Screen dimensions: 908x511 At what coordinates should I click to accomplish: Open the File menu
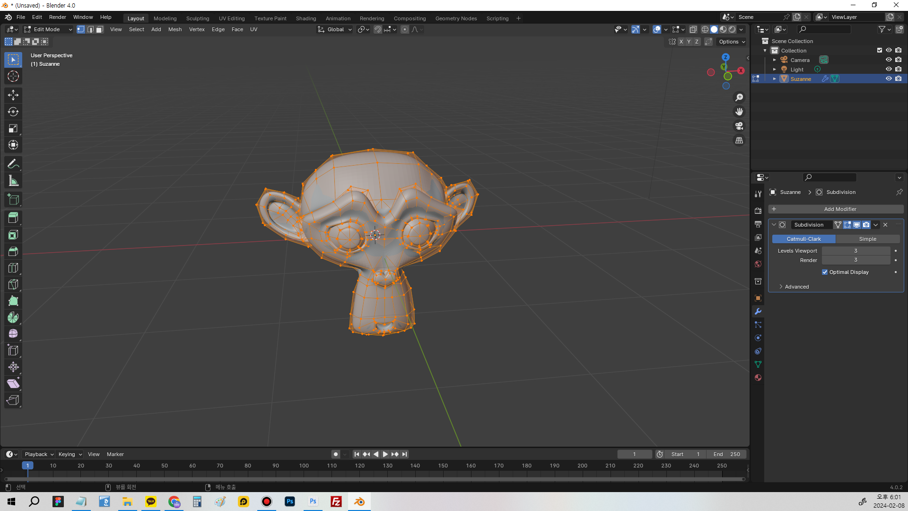(x=21, y=17)
